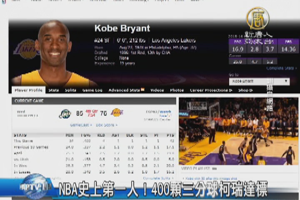Go to the Videos tab
Viewport: 300px width, 200px height.
point(157,90)
